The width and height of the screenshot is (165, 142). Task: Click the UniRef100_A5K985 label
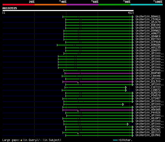(148, 110)
